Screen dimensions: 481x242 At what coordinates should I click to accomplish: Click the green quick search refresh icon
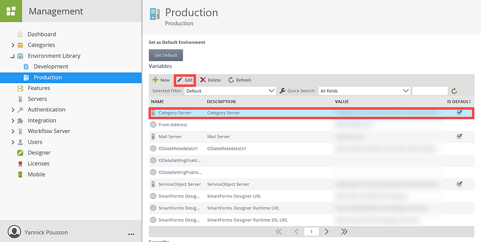click(455, 91)
